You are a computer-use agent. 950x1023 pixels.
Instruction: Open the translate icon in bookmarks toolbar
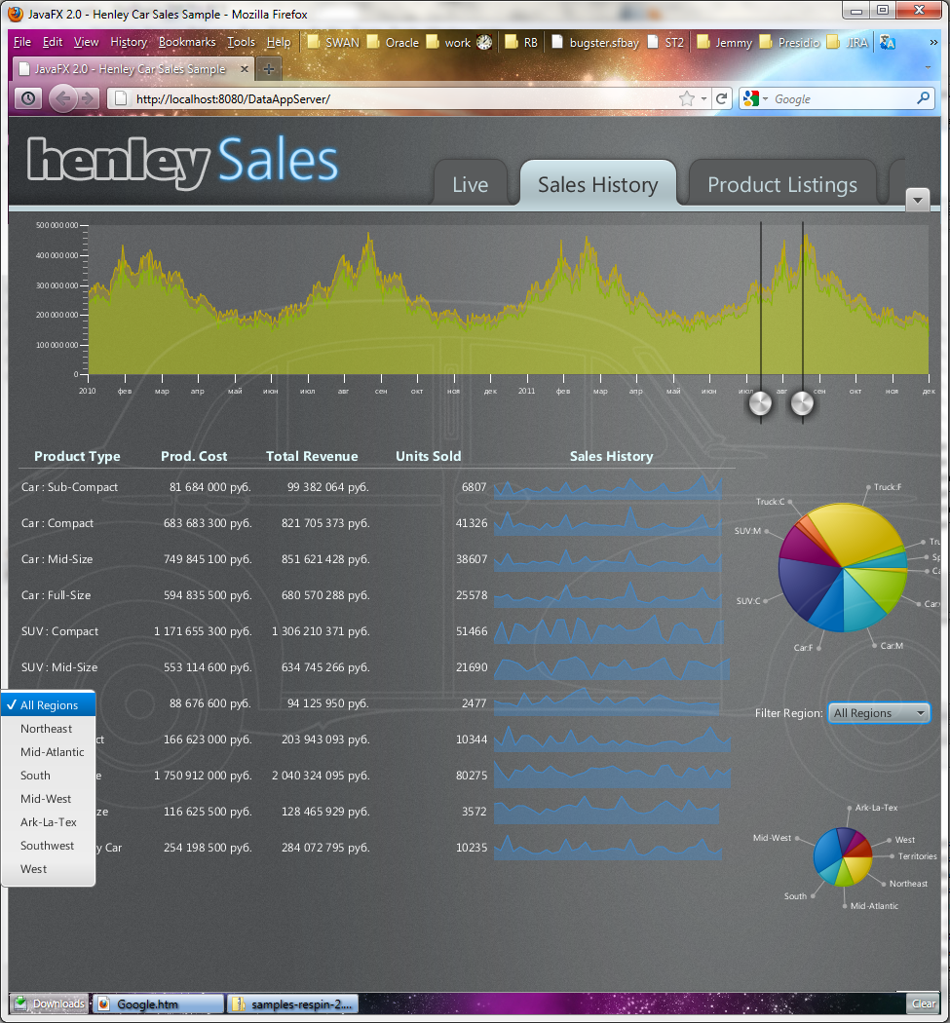pyautogui.click(x=887, y=42)
